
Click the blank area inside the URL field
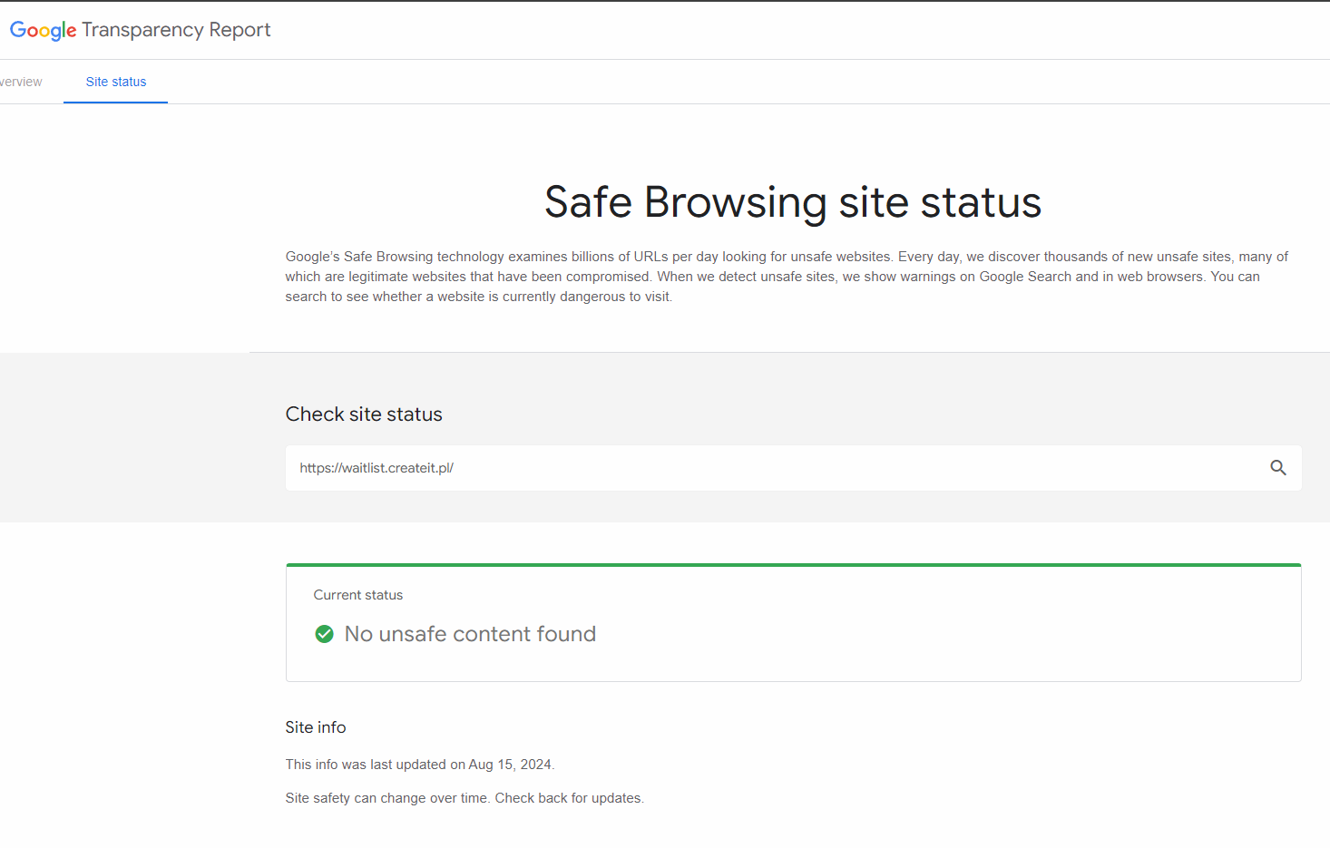tap(817, 468)
